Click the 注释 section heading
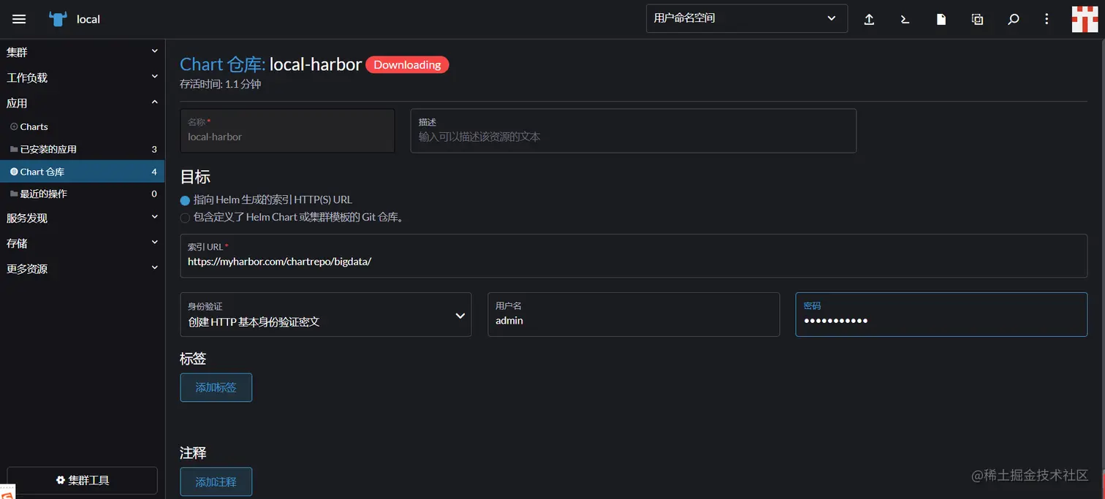Viewport: 1105px width, 499px height. tap(193, 453)
